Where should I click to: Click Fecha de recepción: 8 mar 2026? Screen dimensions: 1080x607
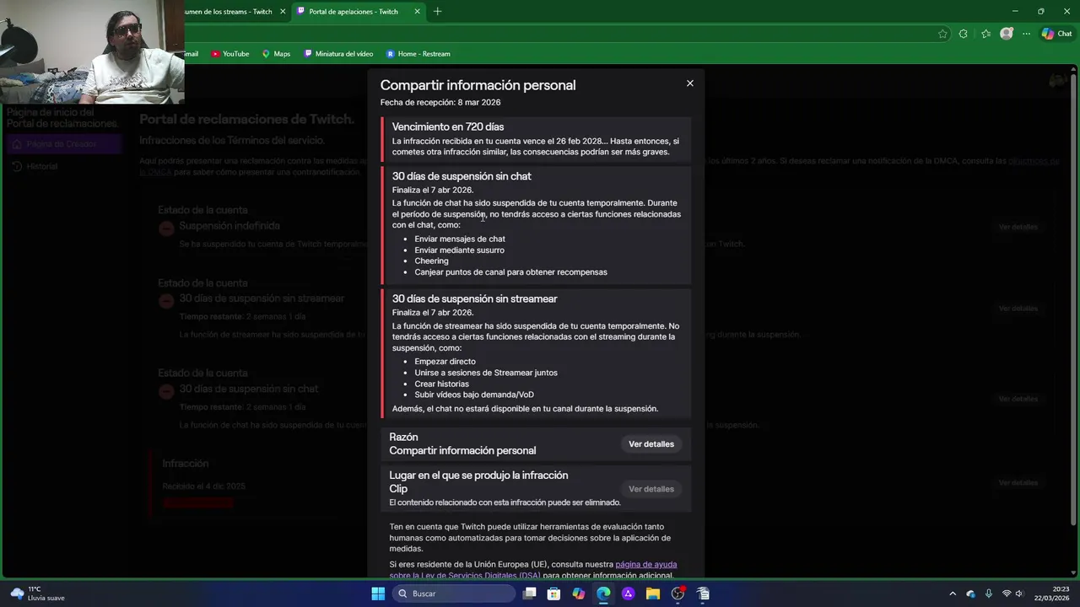click(x=440, y=102)
